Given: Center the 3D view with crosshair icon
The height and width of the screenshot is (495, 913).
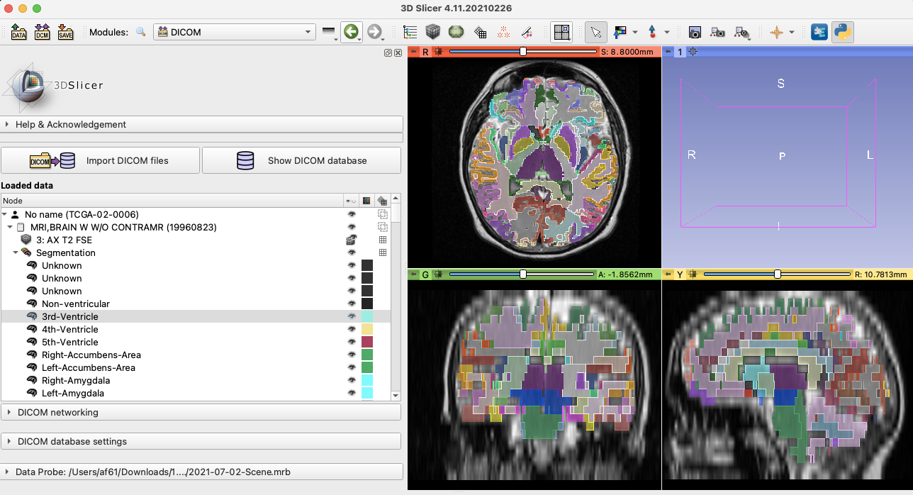Looking at the screenshot, I should 693,52.
